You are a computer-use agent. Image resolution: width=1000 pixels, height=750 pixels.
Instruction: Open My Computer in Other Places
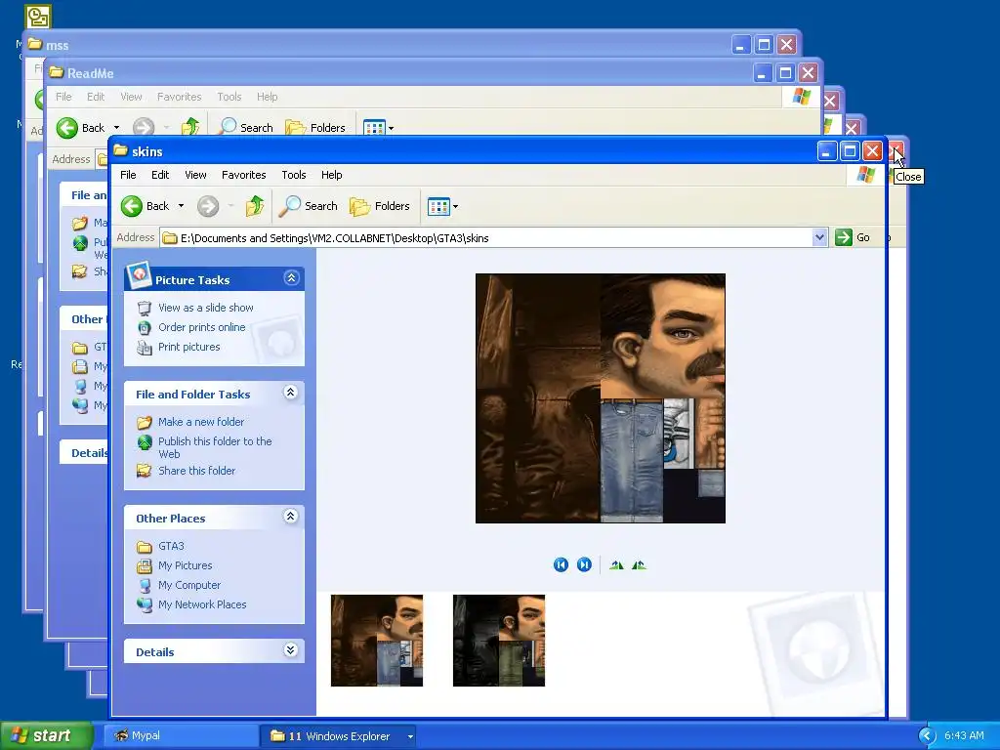tap(189, 585)
